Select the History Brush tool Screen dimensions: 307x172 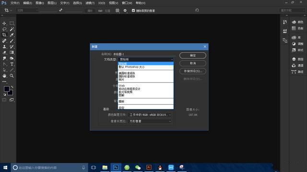[12, 47]
